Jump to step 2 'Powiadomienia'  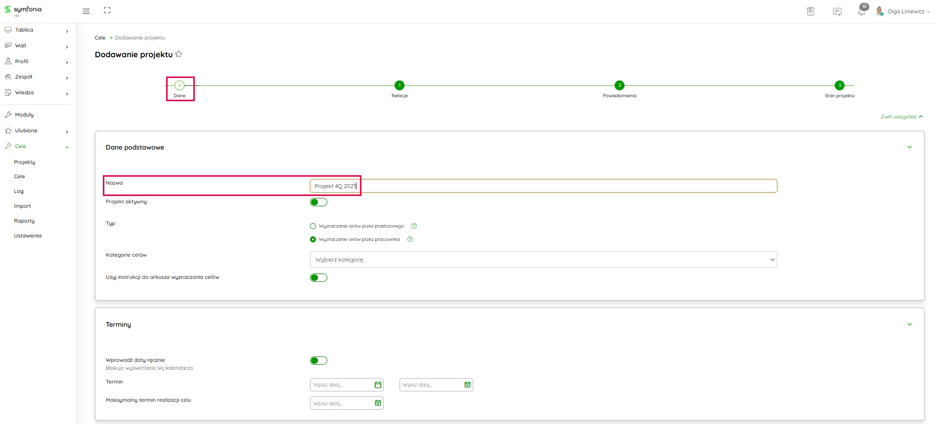pyautogui.click(x=619, y=85)
